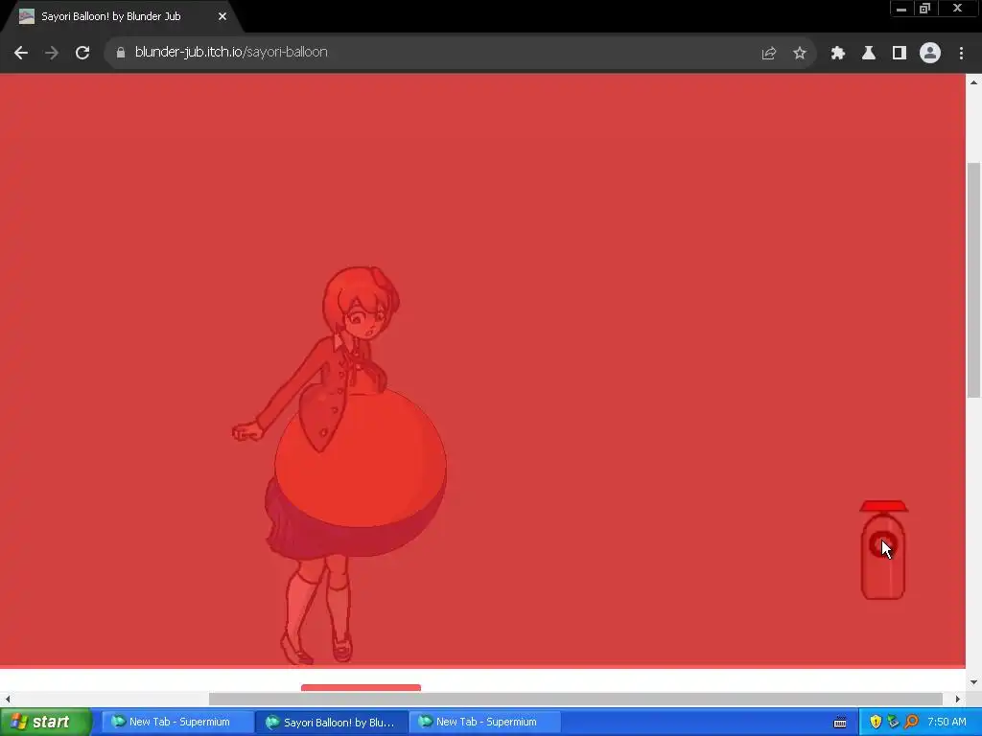Switch to the Sayori Balloon taskbar item

coord(332,722)
